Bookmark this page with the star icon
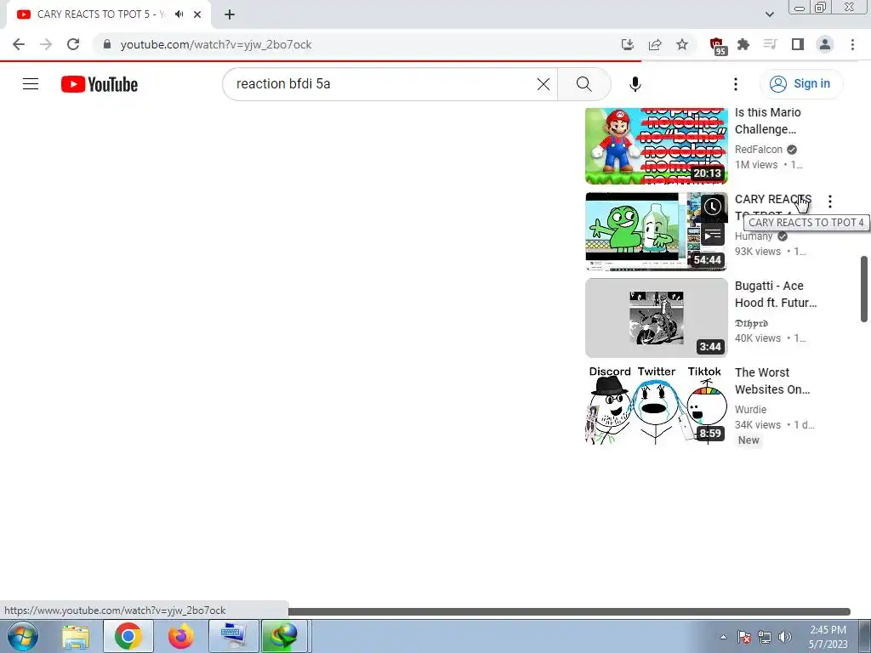Image resolution: width=871 pixels, height=653 pixels. 682,44
